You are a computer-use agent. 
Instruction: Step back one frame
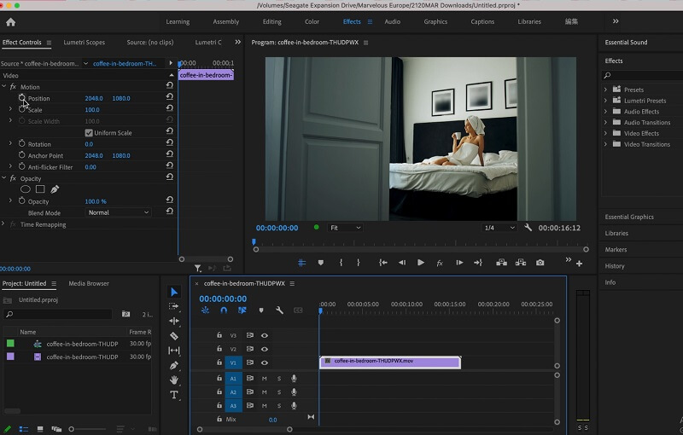click(x=401, y=263)
